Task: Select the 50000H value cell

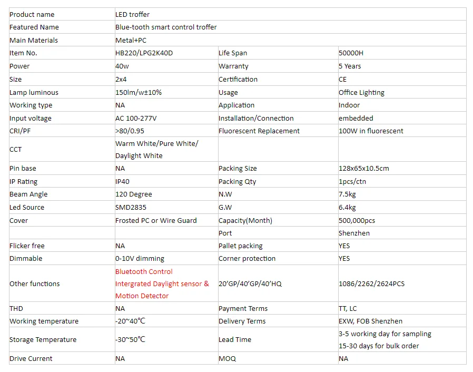Action: 351,53
